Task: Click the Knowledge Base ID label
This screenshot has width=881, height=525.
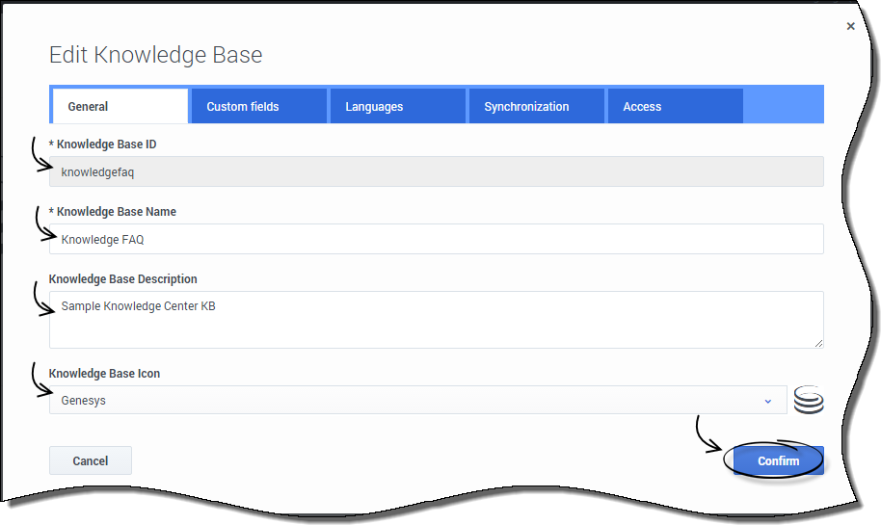Action: coord(106,144)
